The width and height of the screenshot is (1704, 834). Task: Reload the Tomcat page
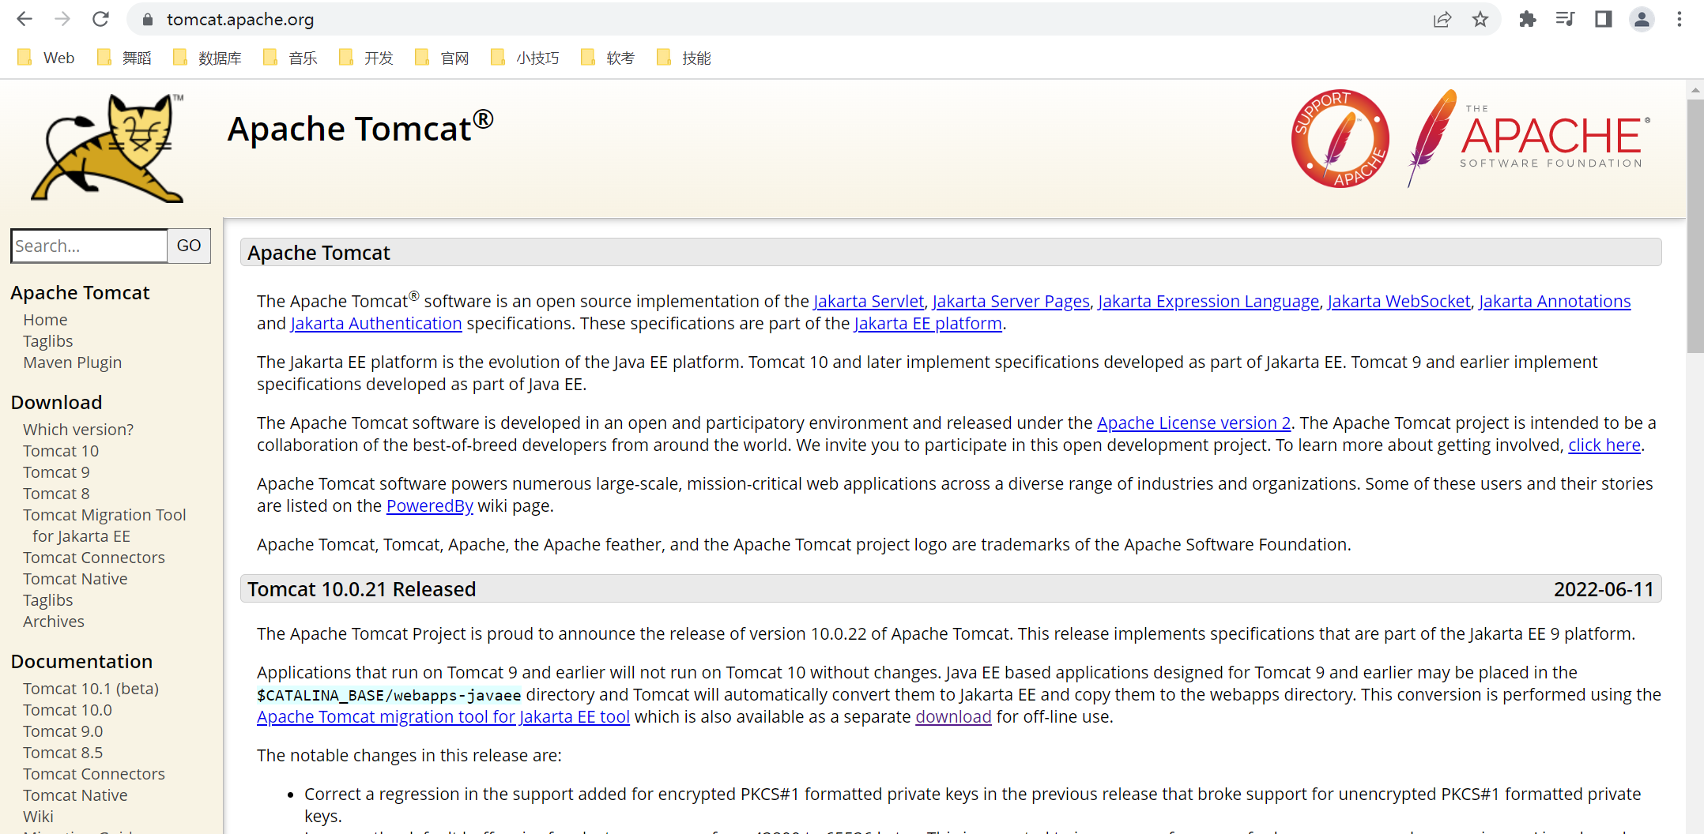[100, 19]
